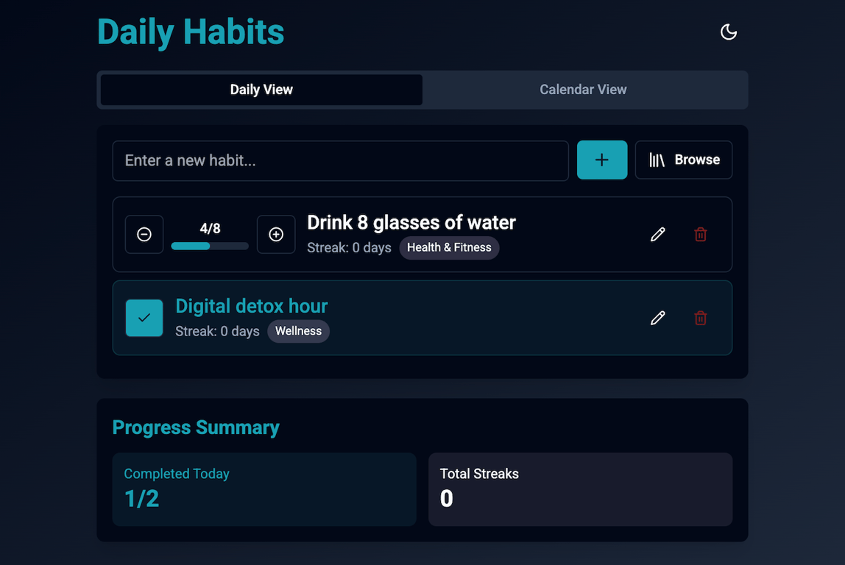Screen dimensions: 845x565
Task: Click the pencil icon to edit the water habit
Action: click(657, 234)
